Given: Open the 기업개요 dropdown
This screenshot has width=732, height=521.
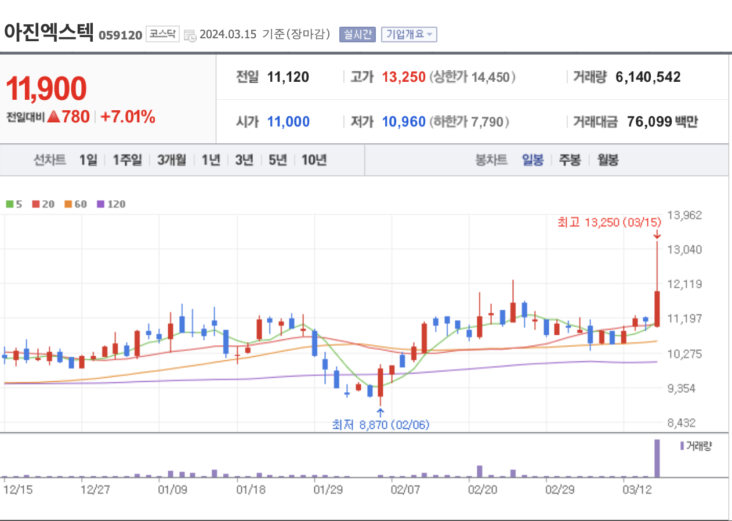Looking at the screenshot, I should pos(409,34).
